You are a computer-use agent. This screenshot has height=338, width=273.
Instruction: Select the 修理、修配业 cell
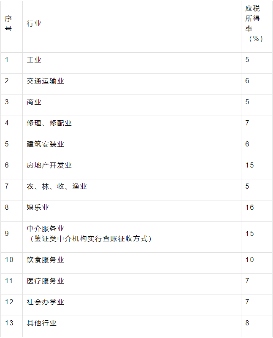(49, 123)
